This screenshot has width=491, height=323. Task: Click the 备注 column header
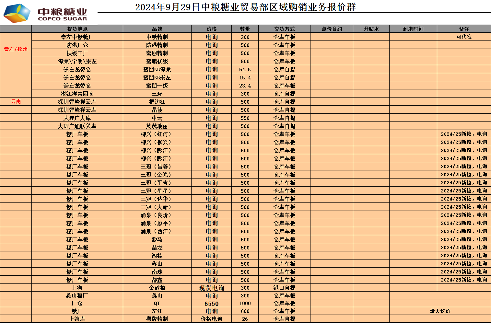(464, 29)
